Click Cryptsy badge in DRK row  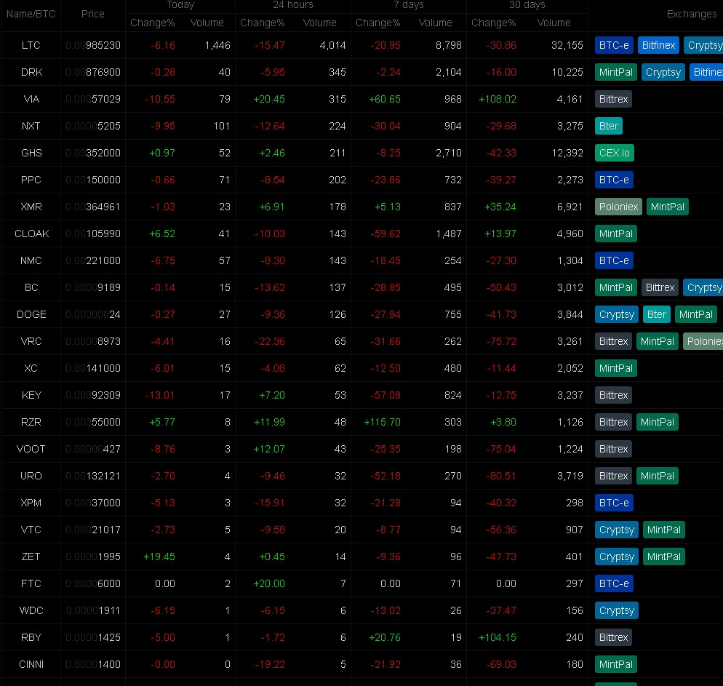663,72
